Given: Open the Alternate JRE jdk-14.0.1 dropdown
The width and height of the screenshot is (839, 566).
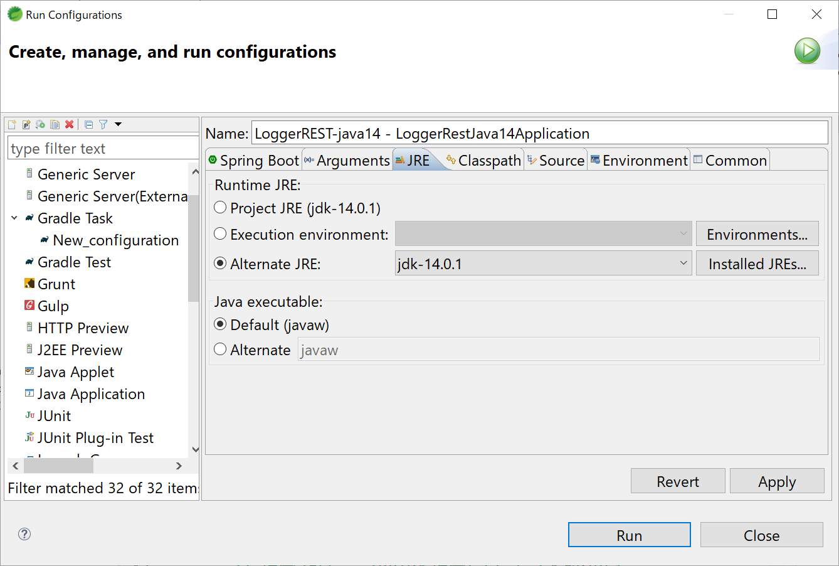Looking at the screenshot, I should [543, 264].
